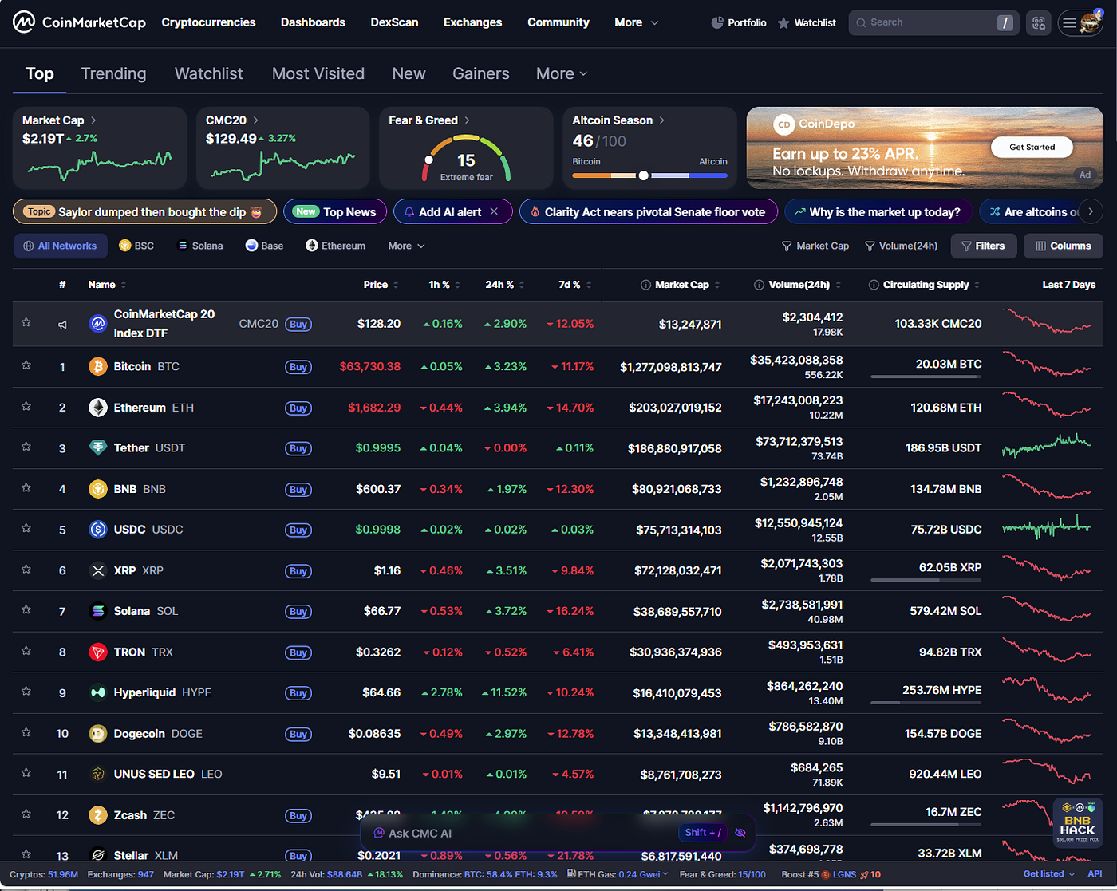
Task: Toggle the watchlist star for row 7 Solana
Action: click(26, 609)
